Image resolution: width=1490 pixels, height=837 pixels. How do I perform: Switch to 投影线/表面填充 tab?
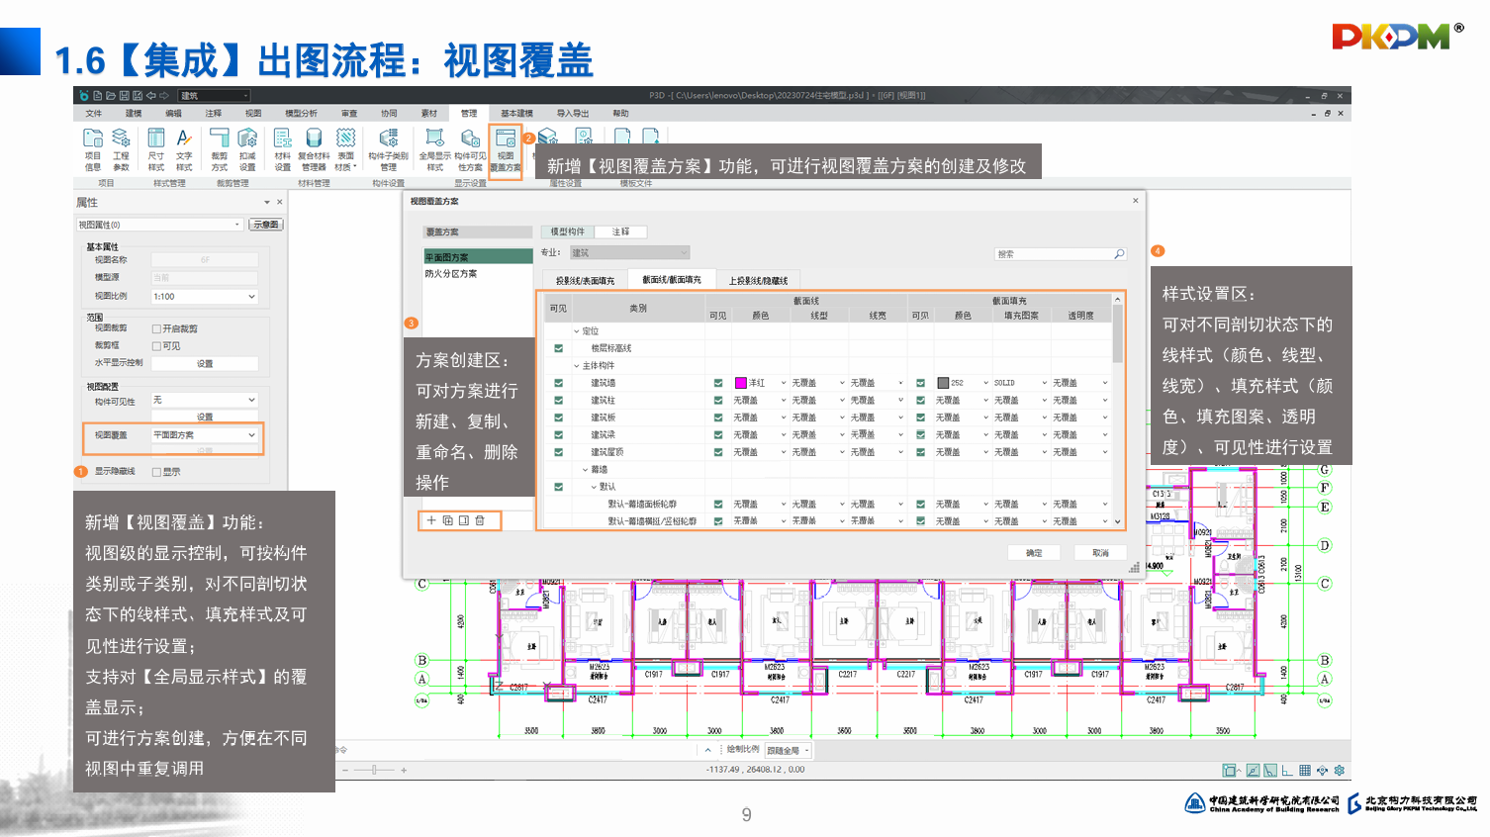coord(585,281)
